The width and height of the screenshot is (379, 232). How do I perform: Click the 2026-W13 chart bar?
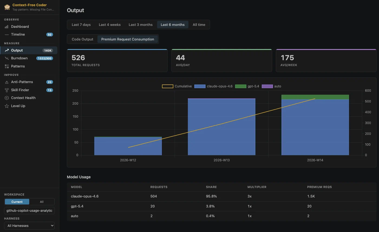222,127
